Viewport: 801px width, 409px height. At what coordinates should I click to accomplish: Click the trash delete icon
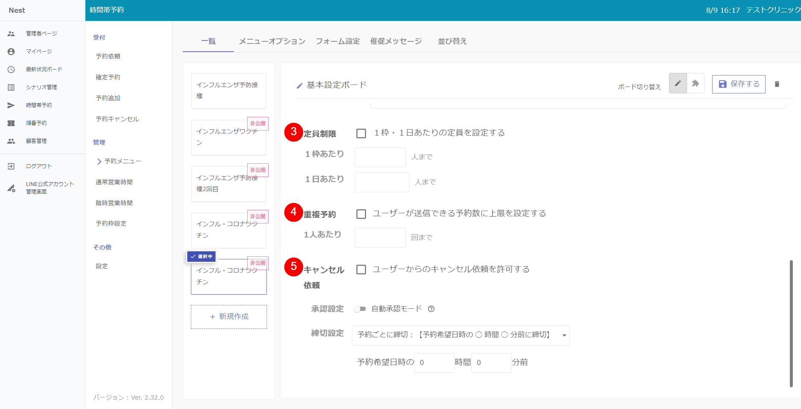pyautogui.click(x=777, y=84)
